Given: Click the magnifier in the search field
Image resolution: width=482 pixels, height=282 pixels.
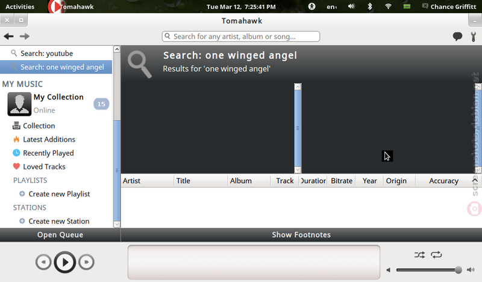Looking at the screenshot, I should (x=167, y=36).
